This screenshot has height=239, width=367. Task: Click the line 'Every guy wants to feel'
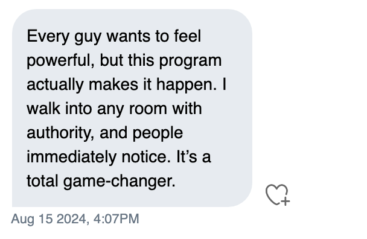coord(114,37)
